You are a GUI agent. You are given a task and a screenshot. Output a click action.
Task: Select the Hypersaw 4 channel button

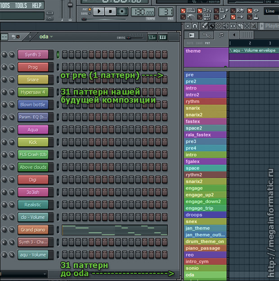[33, 92]
